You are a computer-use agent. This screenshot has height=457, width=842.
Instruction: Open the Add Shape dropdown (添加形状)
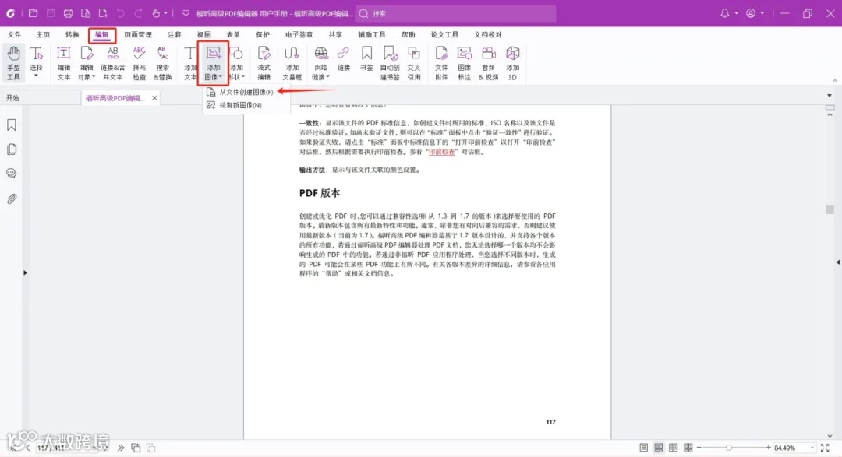click(237, 63)
